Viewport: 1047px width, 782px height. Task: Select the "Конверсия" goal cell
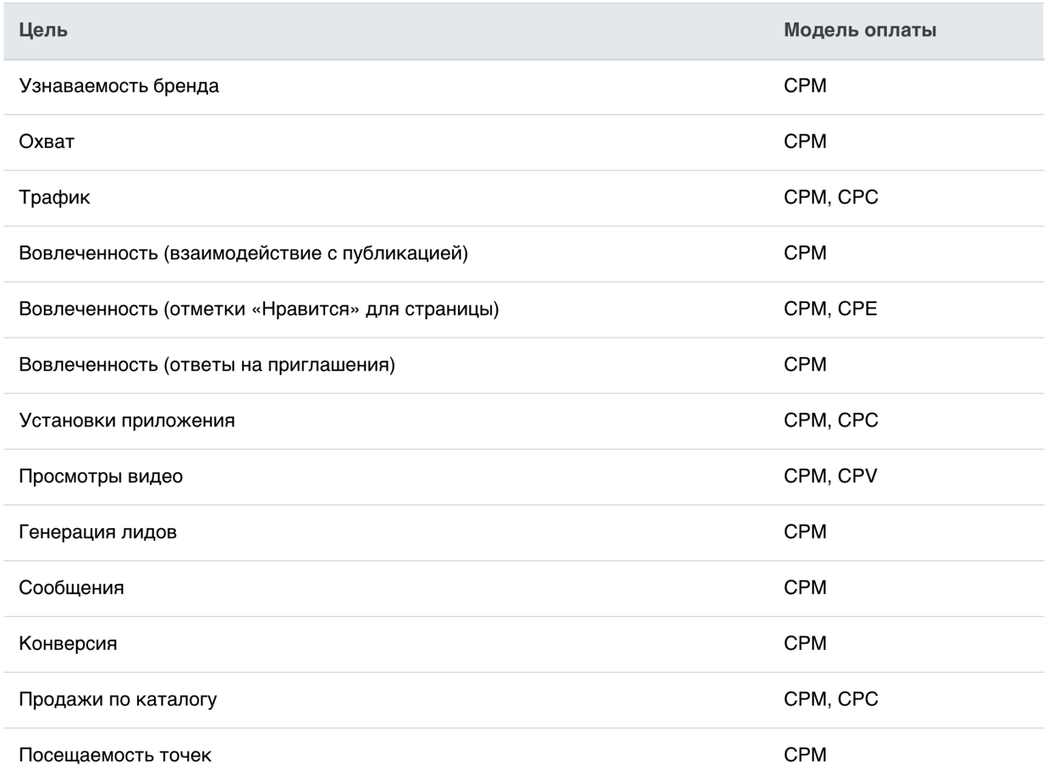[x=68, y=644]
